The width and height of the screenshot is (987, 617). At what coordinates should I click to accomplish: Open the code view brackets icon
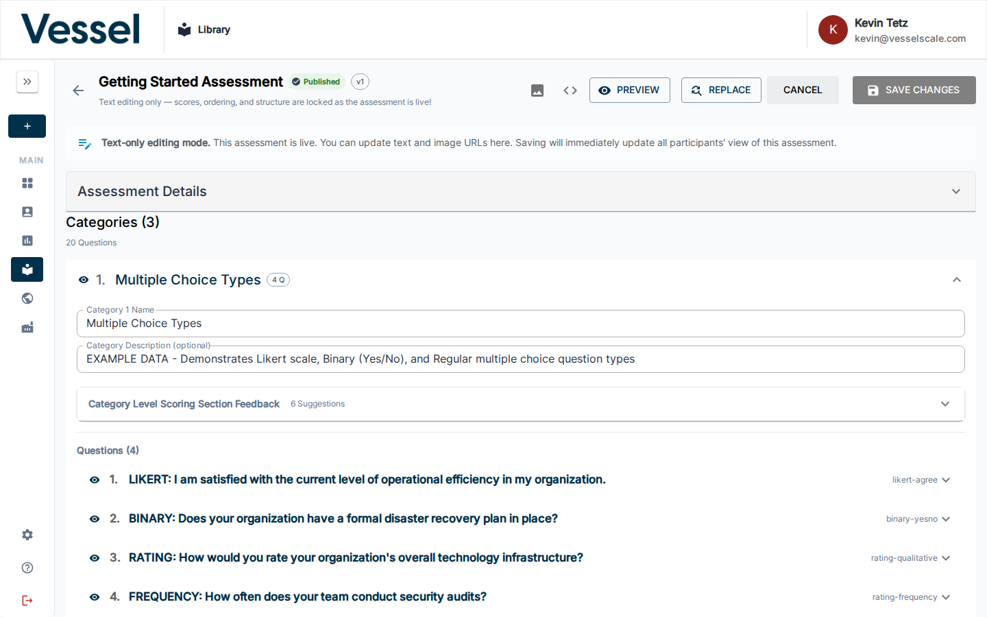(570, 90)
